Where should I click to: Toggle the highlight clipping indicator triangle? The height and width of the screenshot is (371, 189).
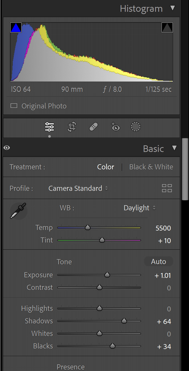(x=167, y=28)
